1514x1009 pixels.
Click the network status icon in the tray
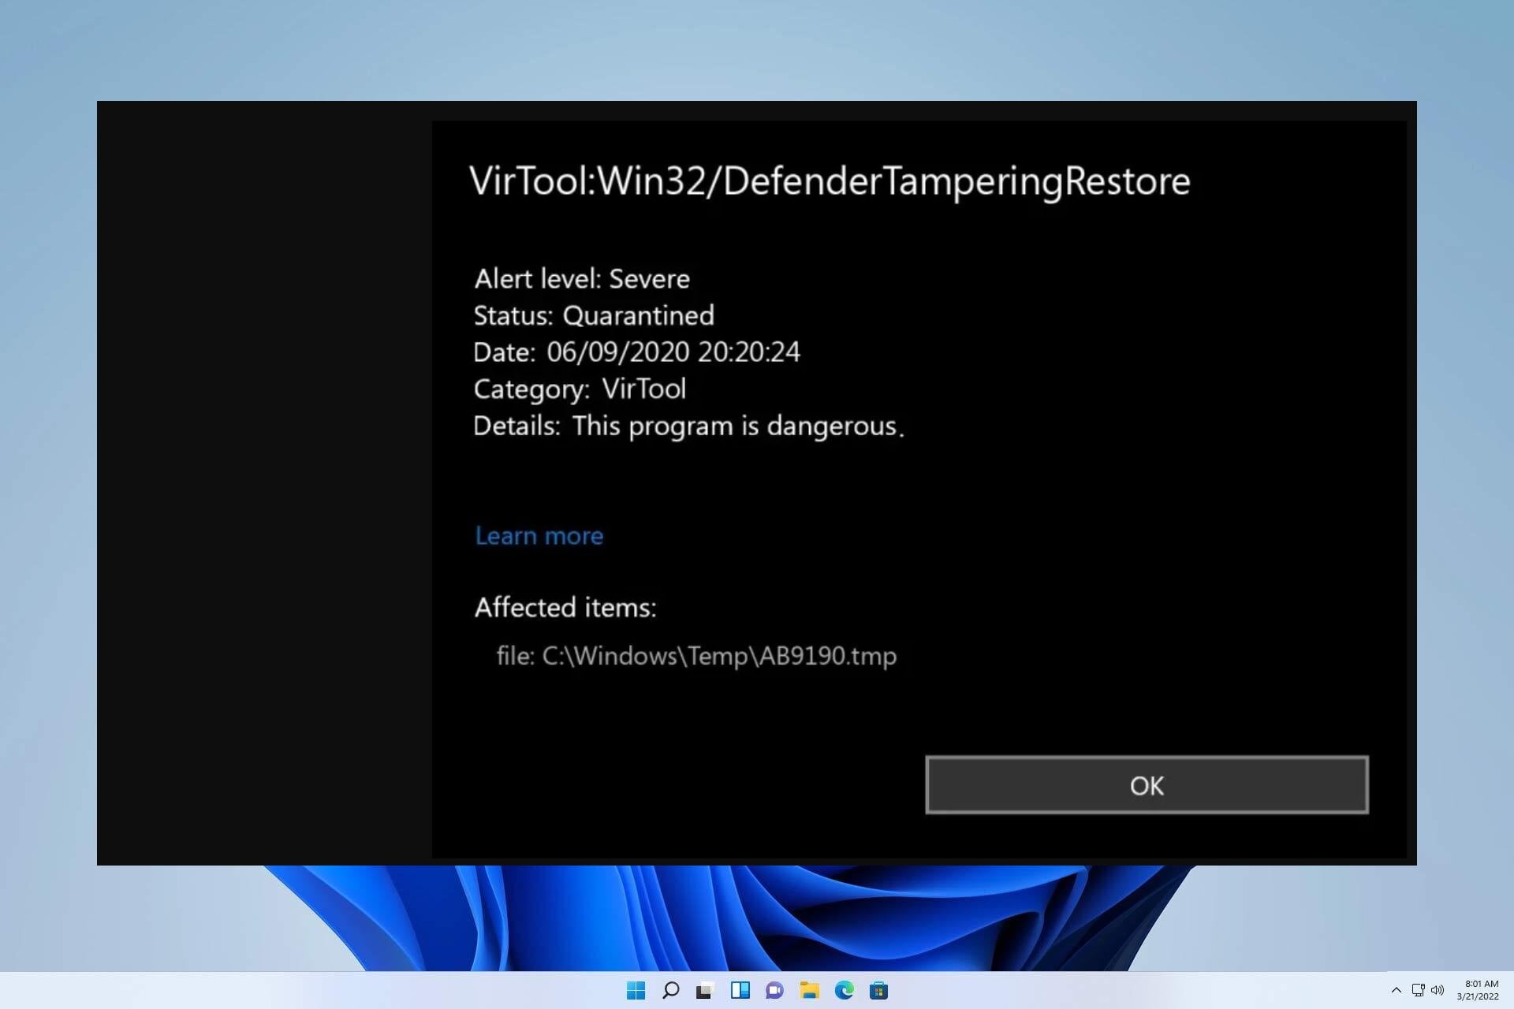[1418, 990]
